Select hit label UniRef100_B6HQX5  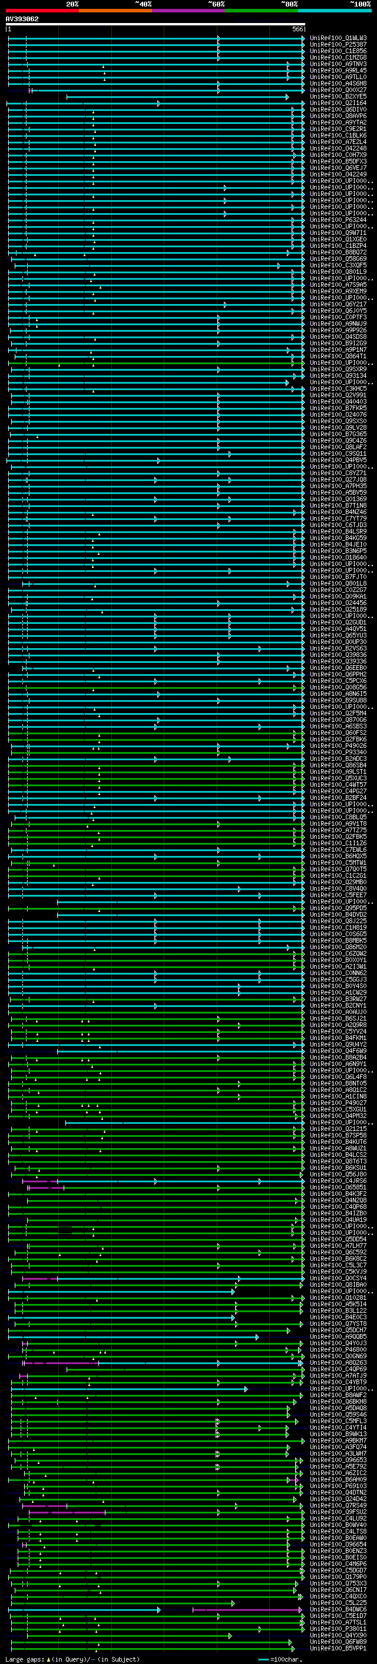pyautogui.click(x=338, y=856)
